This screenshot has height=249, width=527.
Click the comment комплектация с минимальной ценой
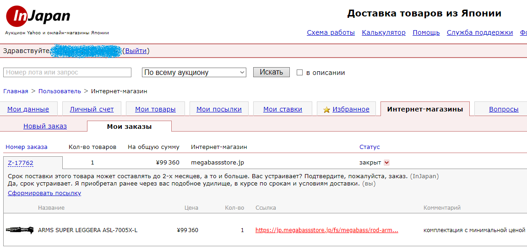pyautogui.click(x=474, y=230)
